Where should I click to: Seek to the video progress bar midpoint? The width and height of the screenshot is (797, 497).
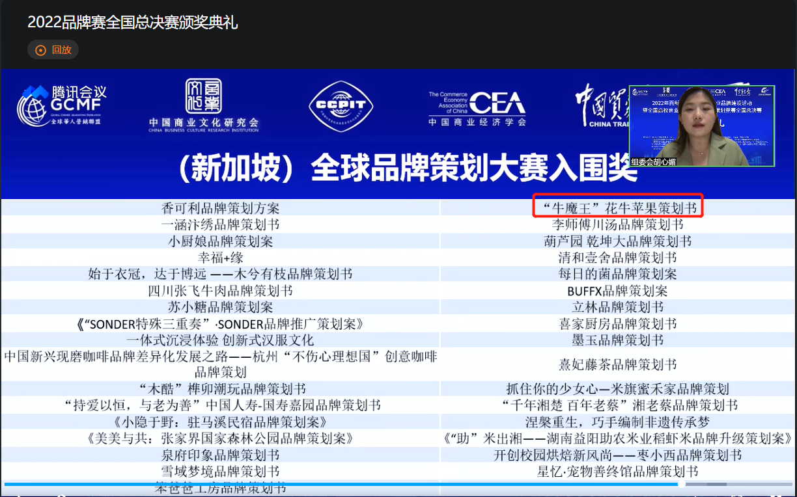click(x=398, y=485)
